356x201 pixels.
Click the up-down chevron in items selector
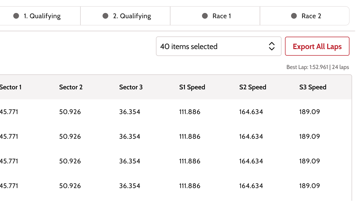(272, 46)
